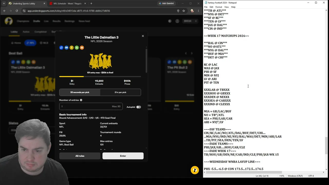The height and width of the screenshot is (185, 329).
Task: Click Notepad's scroll left arrow
Action: pos(205,172)
